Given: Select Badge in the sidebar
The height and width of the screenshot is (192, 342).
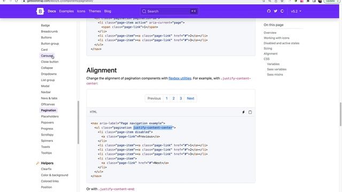Looking at the screenshot, I should coord(45,26).
